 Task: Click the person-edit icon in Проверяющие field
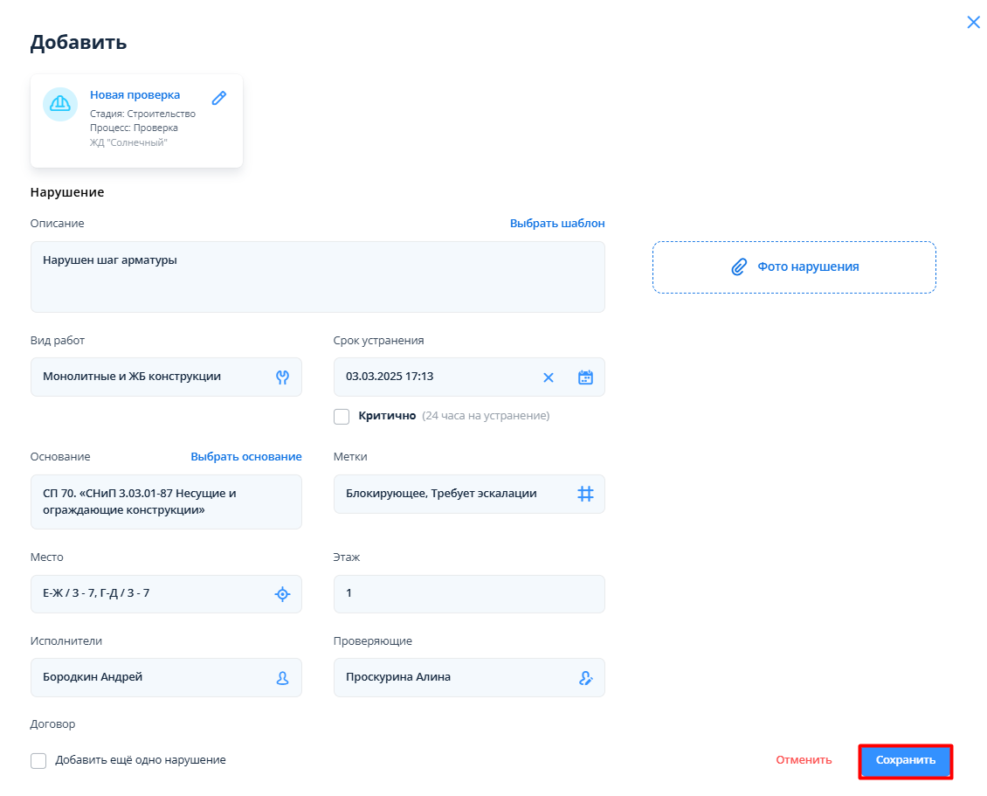click(x=585, y=677)
